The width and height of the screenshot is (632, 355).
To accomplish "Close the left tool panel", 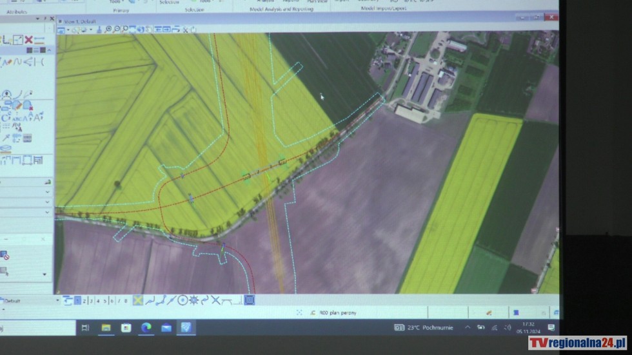I will [x=52, y=19].
